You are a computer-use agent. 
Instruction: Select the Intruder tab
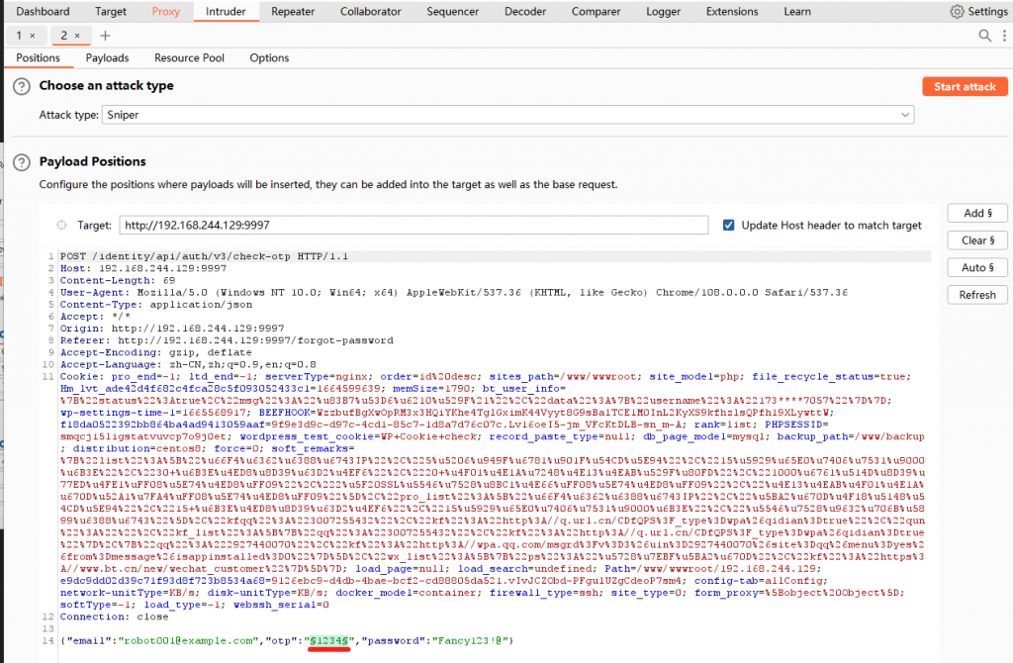[x=226, y=12]
